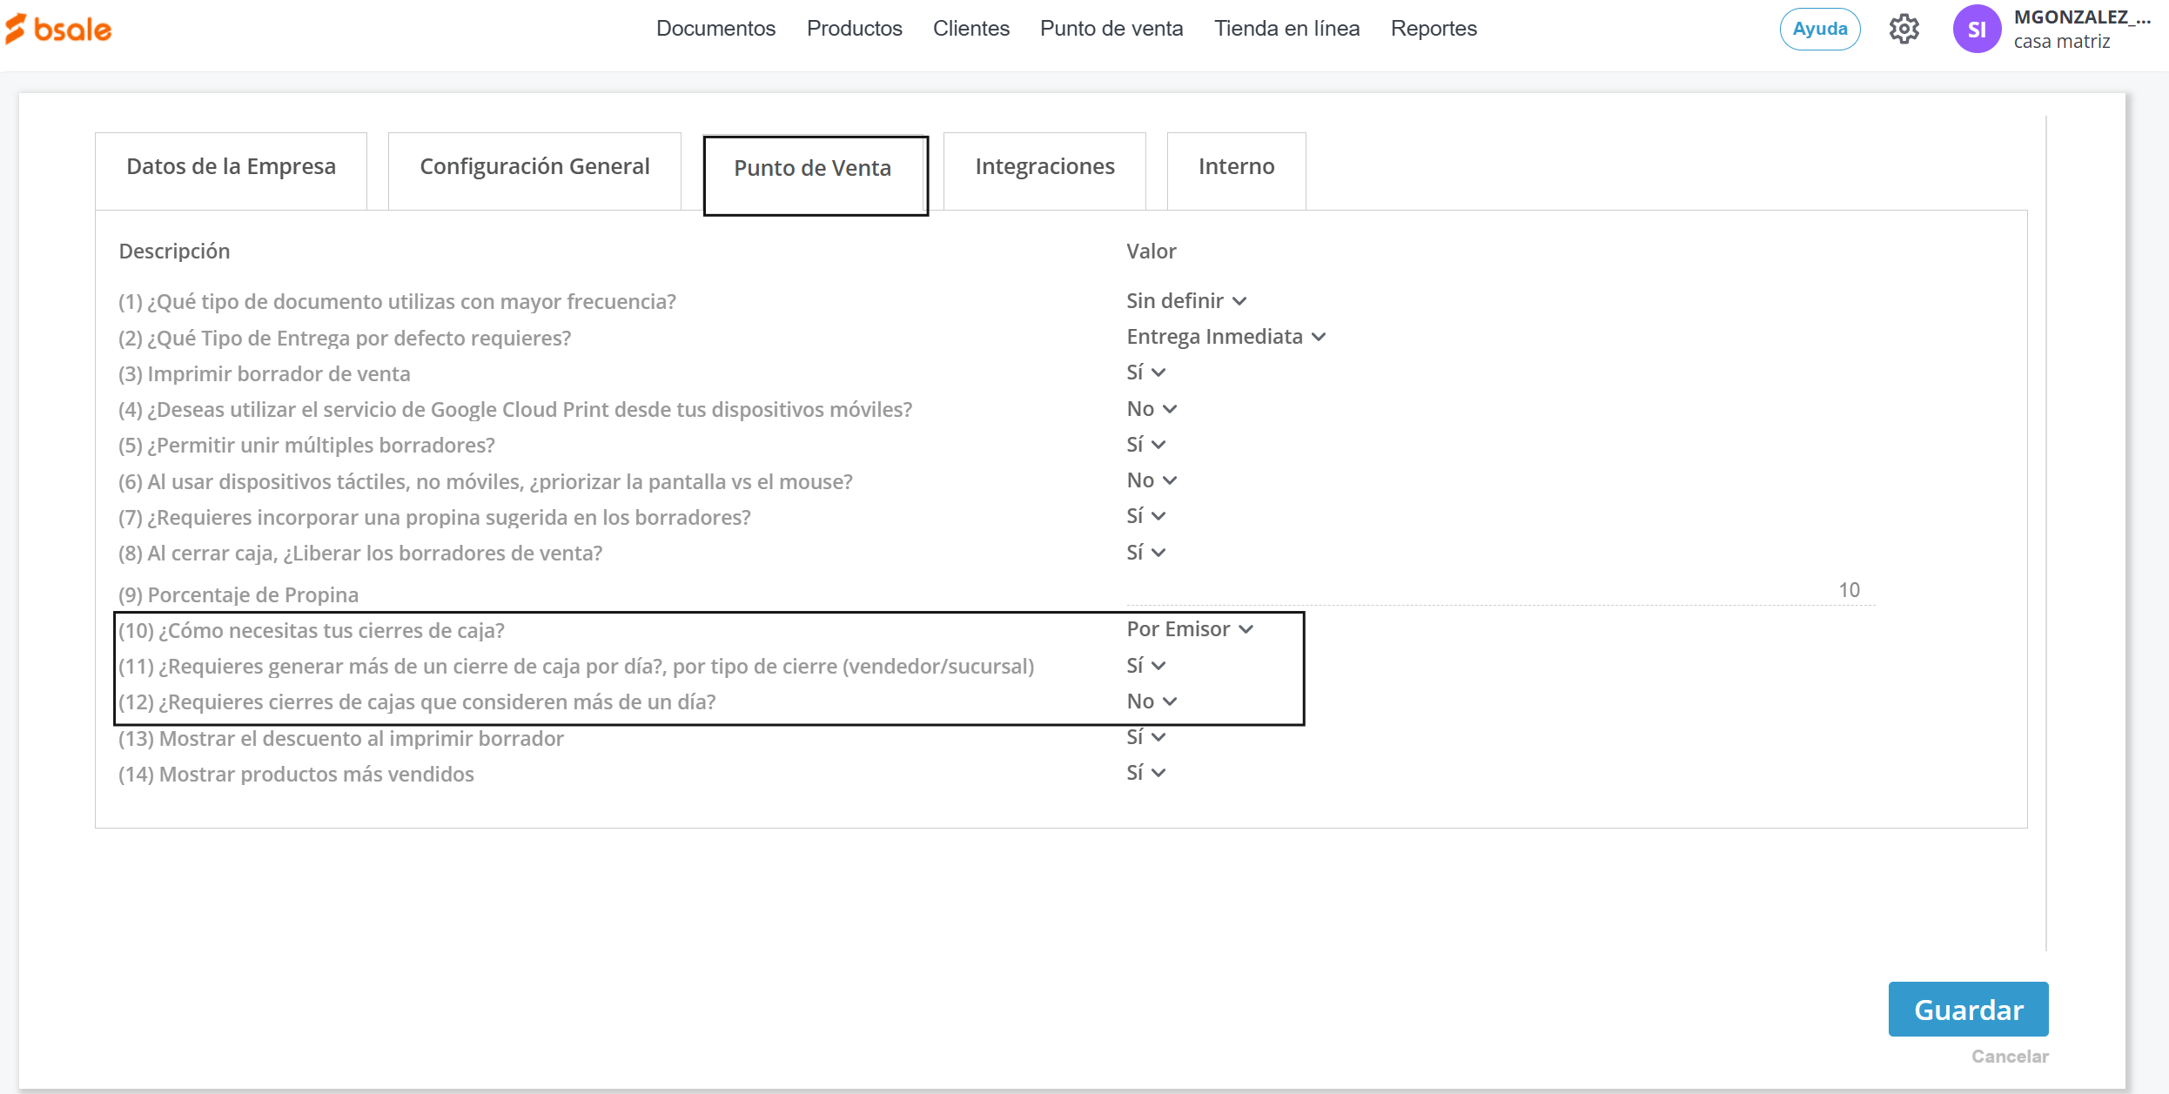Open the Tienda en línea menu
The width and height of the screenshot is (2169, 1094).
pyautogui.click(x=1286, y=29)
